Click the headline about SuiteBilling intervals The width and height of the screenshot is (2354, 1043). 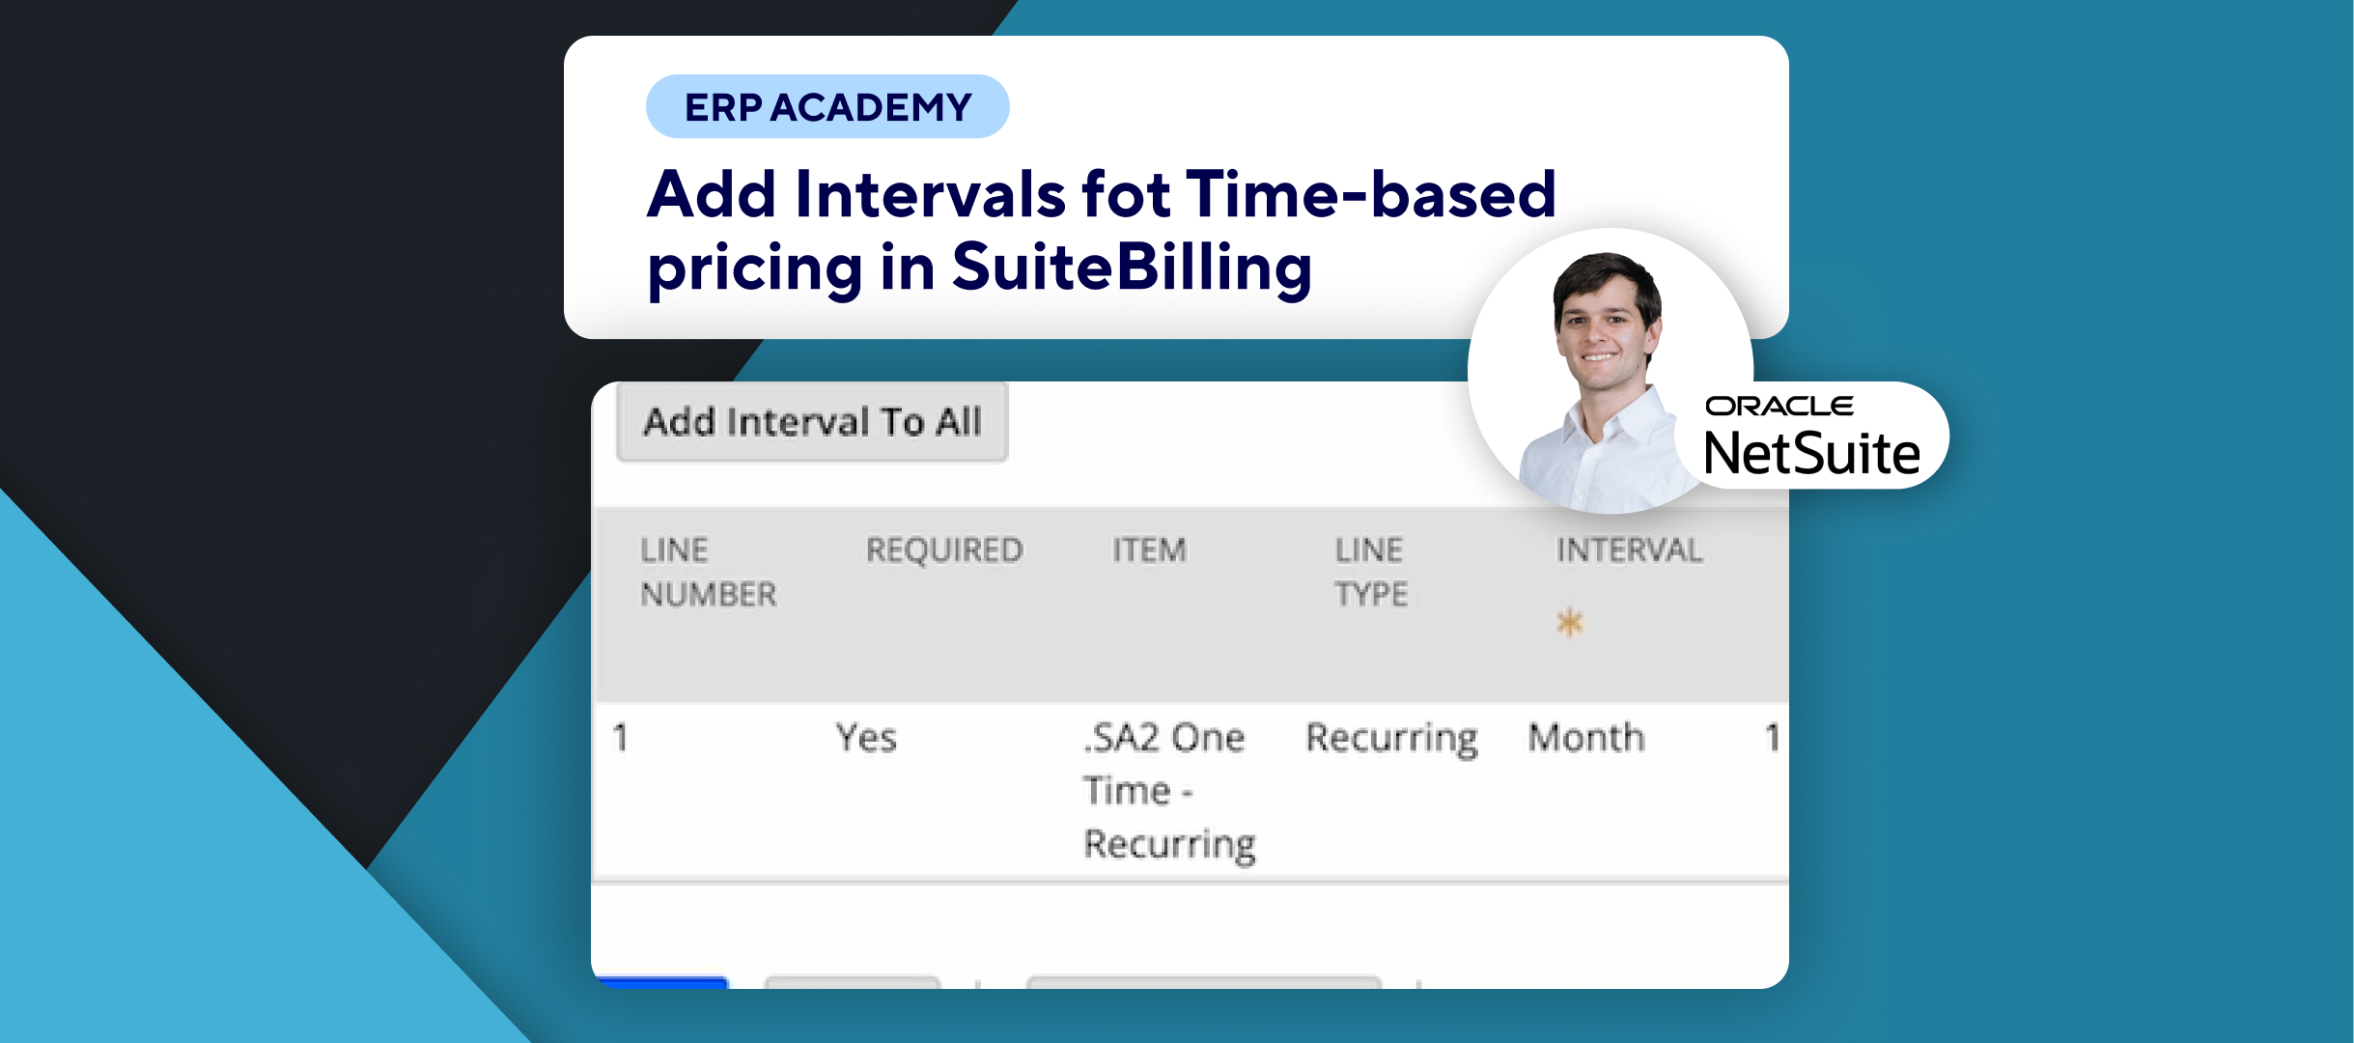click(x=1101, y=230)
